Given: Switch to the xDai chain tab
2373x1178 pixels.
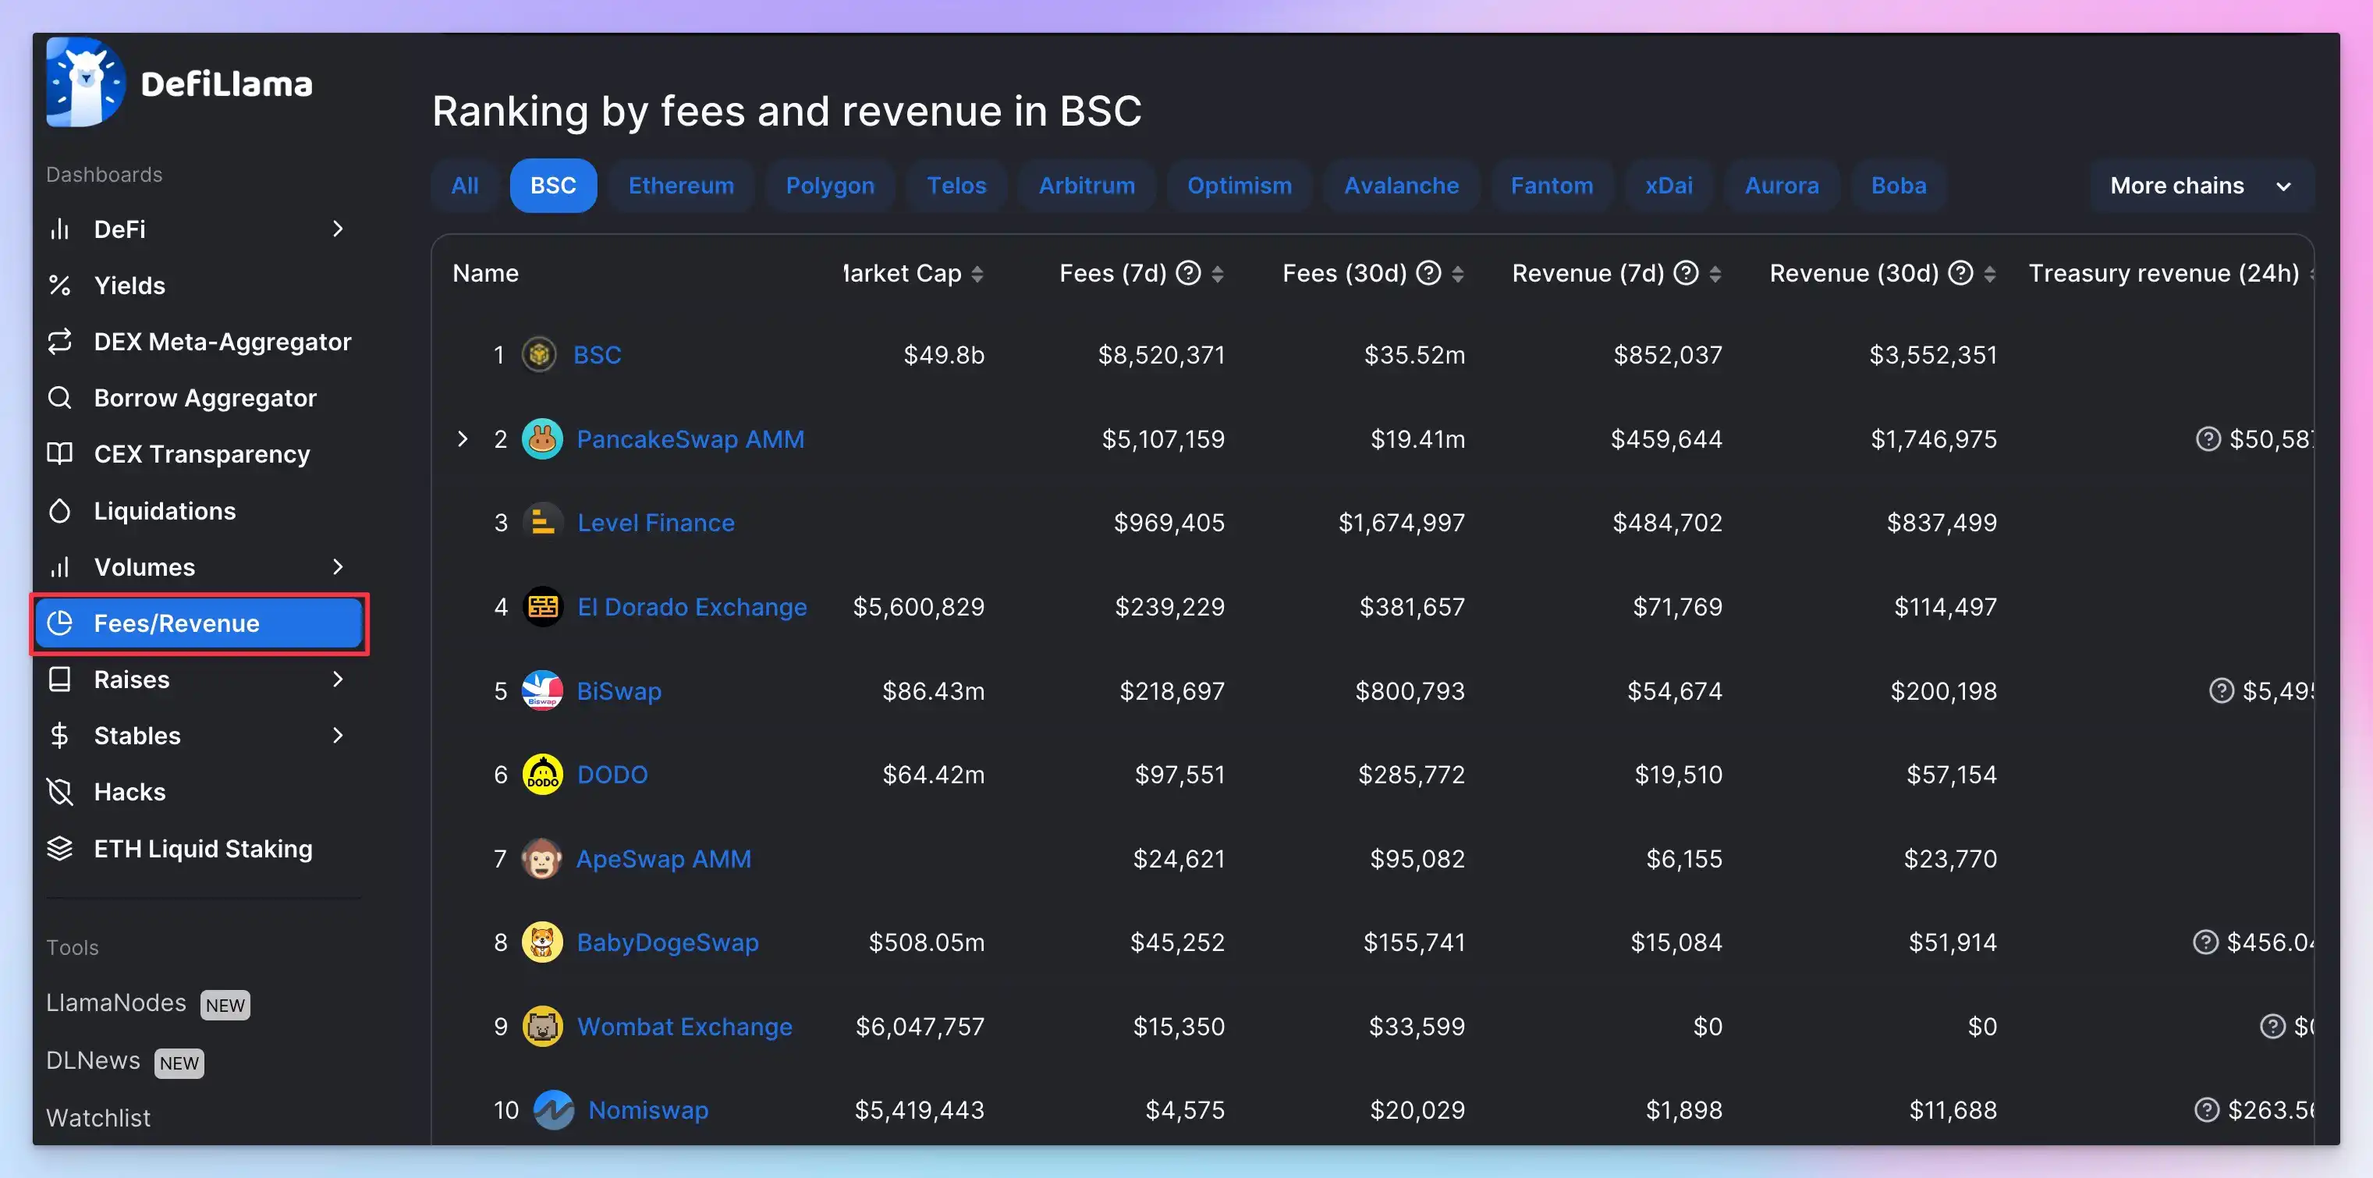Looking at the screenshot, I should point(1669,185).
